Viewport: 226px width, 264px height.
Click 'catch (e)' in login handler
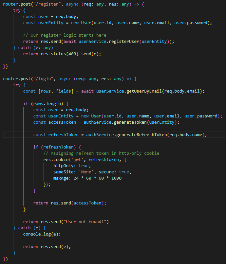click(x=29, y=228)
